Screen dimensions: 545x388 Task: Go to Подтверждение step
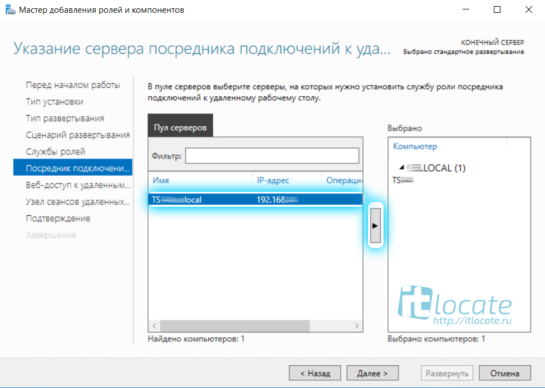tap(58, 218)
